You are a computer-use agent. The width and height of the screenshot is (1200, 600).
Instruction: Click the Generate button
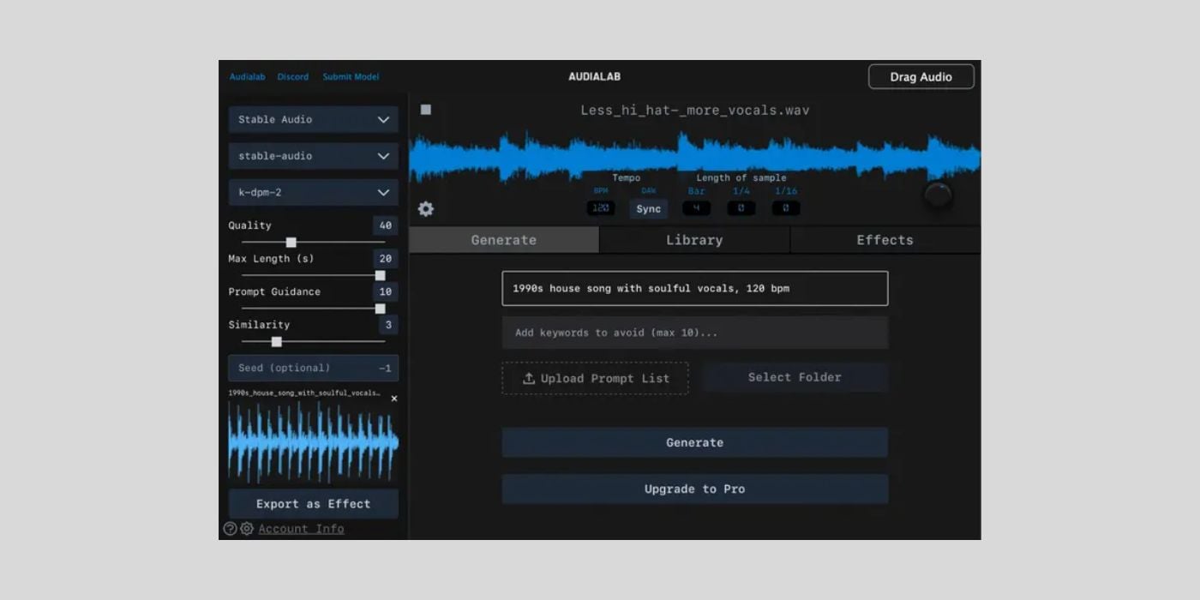point(694,442)
